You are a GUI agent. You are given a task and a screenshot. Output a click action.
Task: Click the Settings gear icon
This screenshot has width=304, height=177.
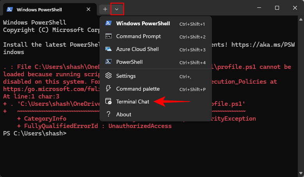pos(109,76)
